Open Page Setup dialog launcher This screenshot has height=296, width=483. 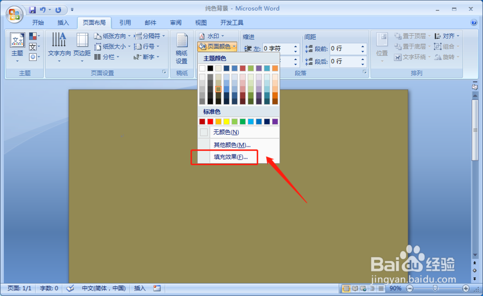[164, 72]
